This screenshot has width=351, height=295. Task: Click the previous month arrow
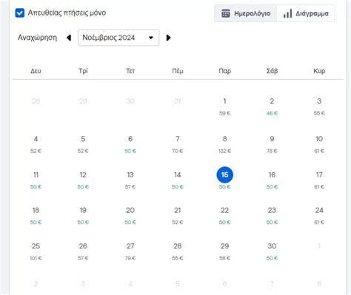point(69,38)
